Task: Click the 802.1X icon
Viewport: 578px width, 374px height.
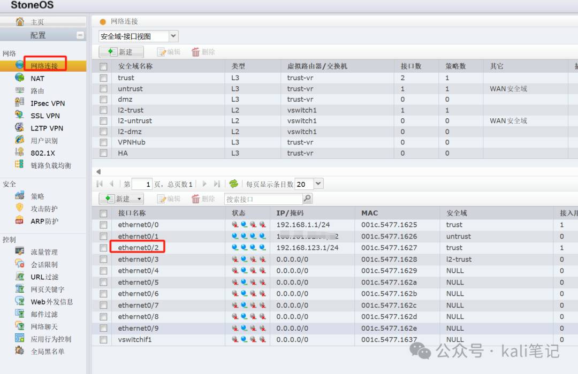Action: (x=20, y=152)
